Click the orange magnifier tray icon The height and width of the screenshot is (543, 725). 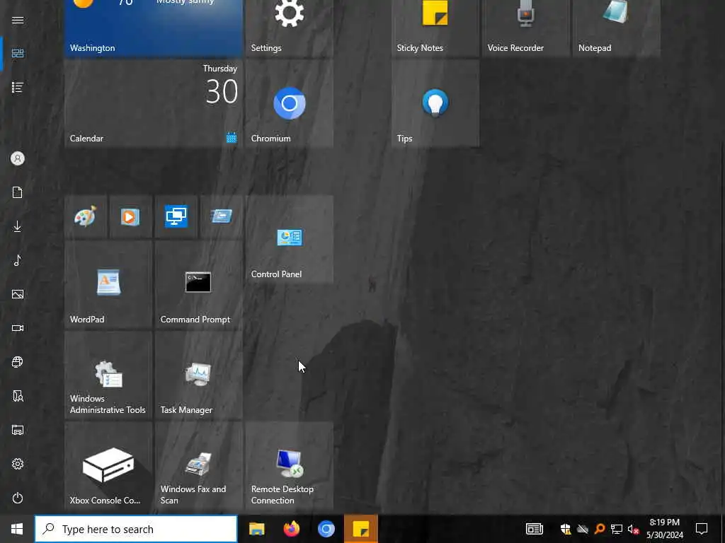click(x=600, y=529)
